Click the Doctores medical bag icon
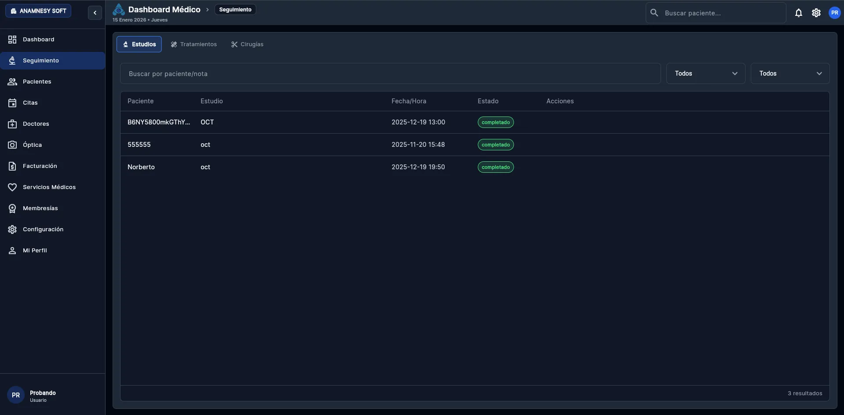This screenshot has width=844, height=415. [12, 124]
